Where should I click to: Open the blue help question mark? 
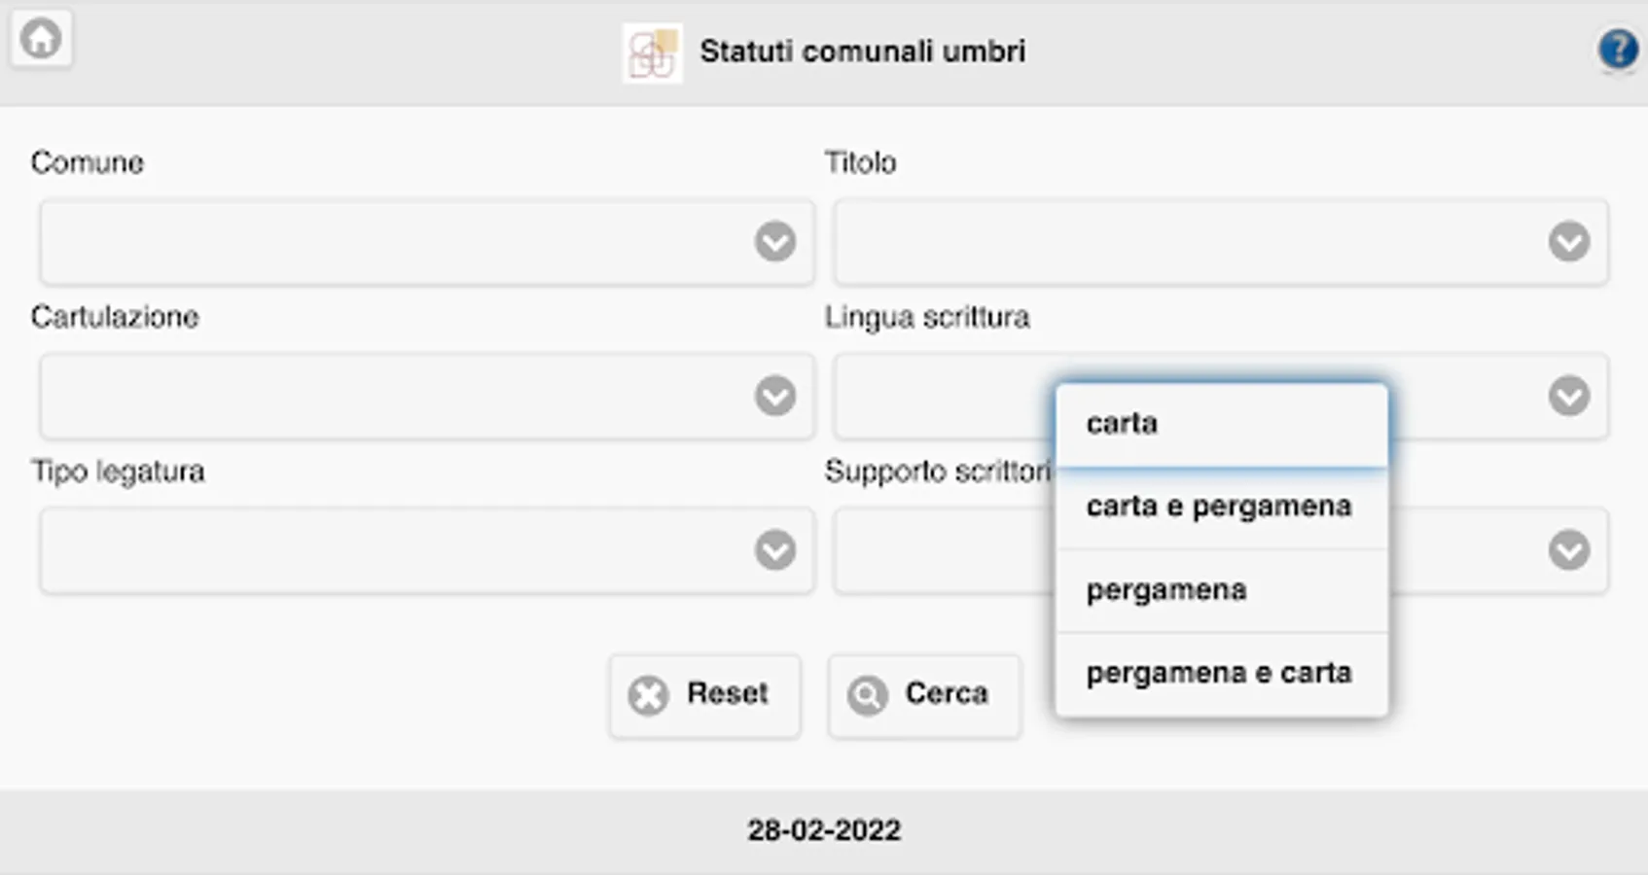point(1618,49)
